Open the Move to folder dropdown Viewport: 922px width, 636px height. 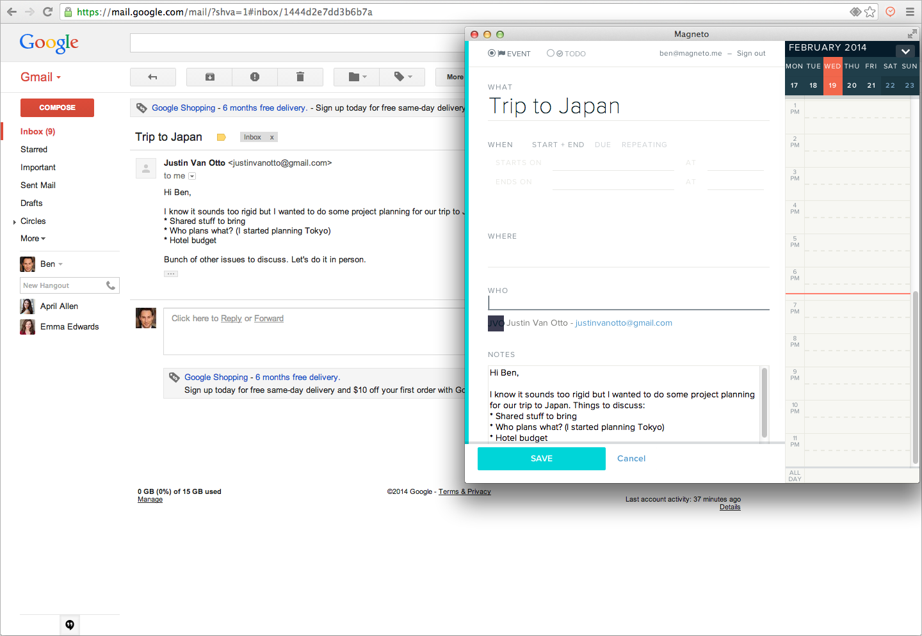click(357, 77)
